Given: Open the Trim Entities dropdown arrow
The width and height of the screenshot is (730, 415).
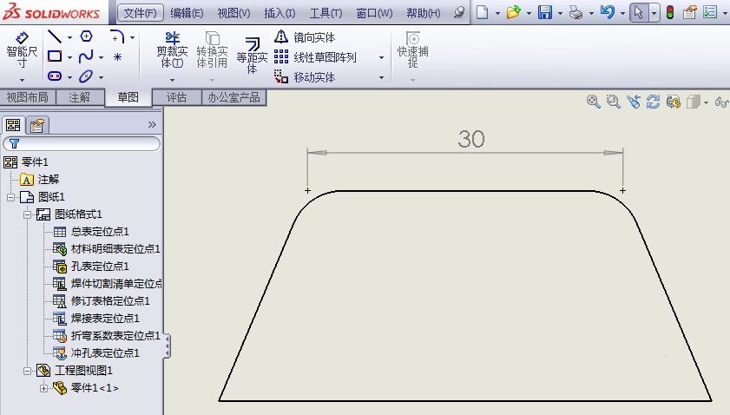Looking at the screenshot, I should point(172,80).
